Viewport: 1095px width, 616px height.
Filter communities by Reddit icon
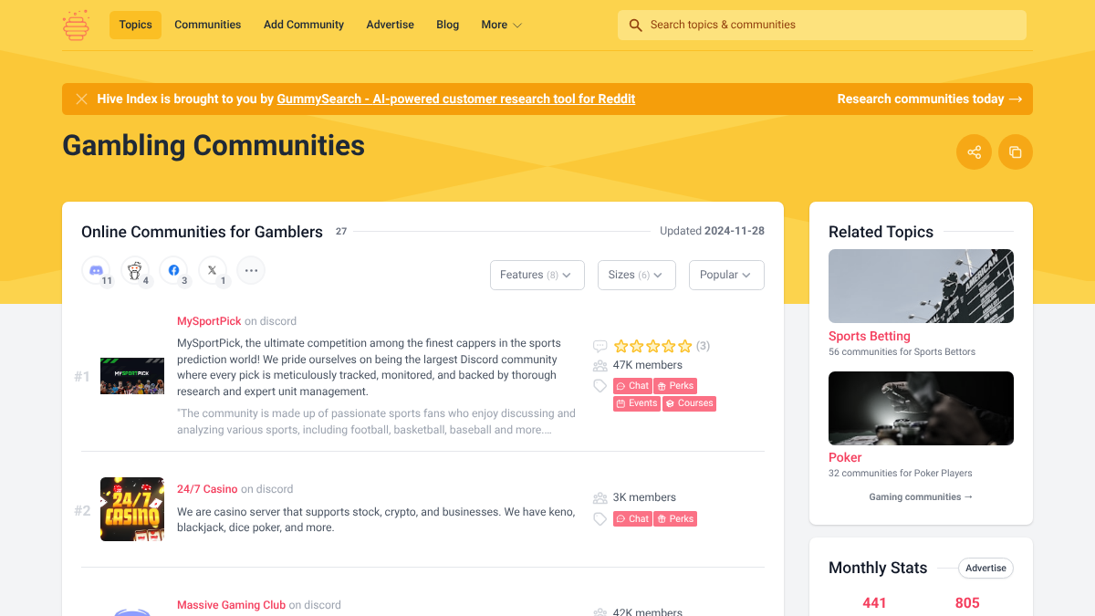[x=135, y=270]
